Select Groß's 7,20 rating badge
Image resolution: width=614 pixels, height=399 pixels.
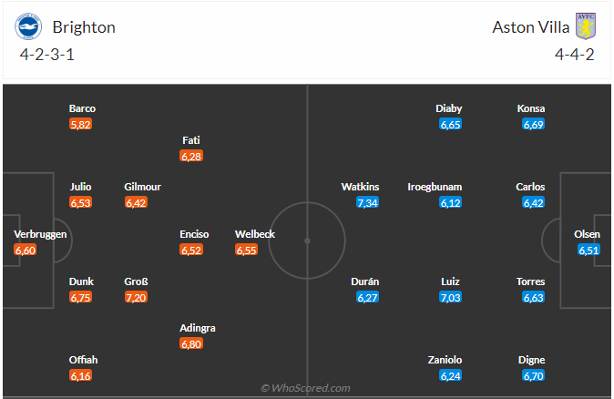click(x=136, y=297)
